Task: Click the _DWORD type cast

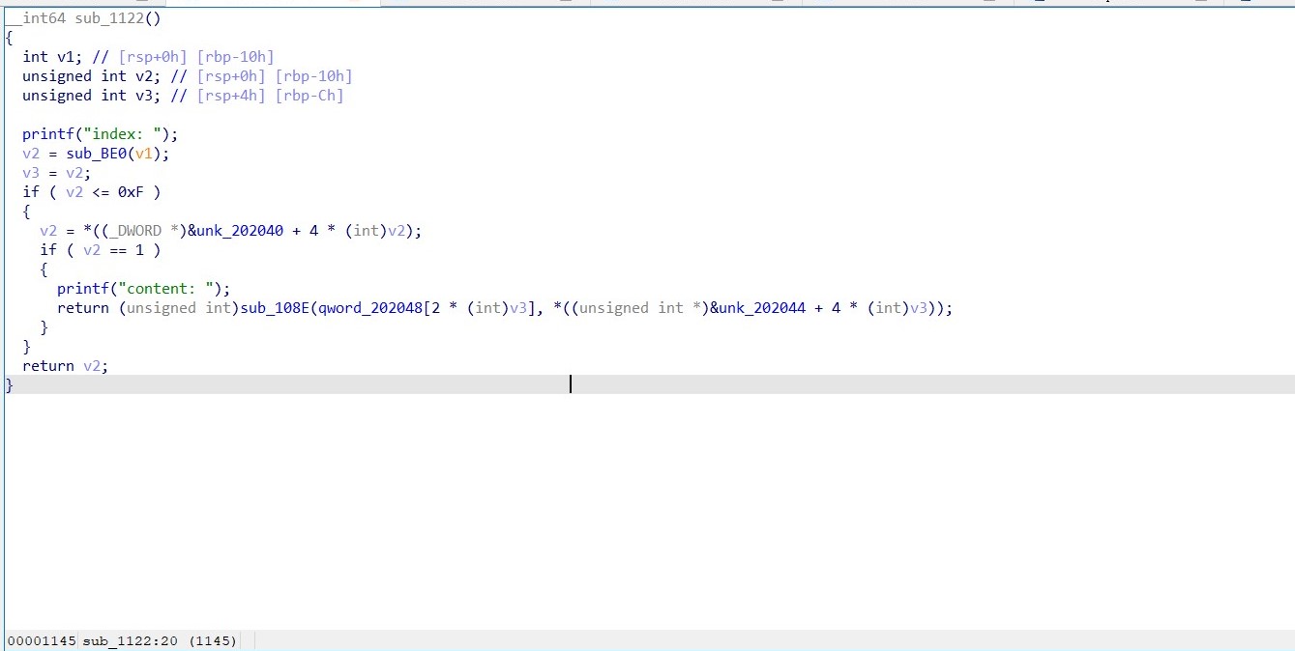Action: 135,231
